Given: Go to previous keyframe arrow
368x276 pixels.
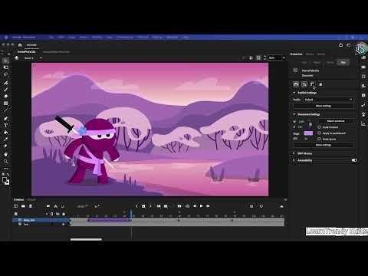Looking at the screenshot, I should (136, 206).
